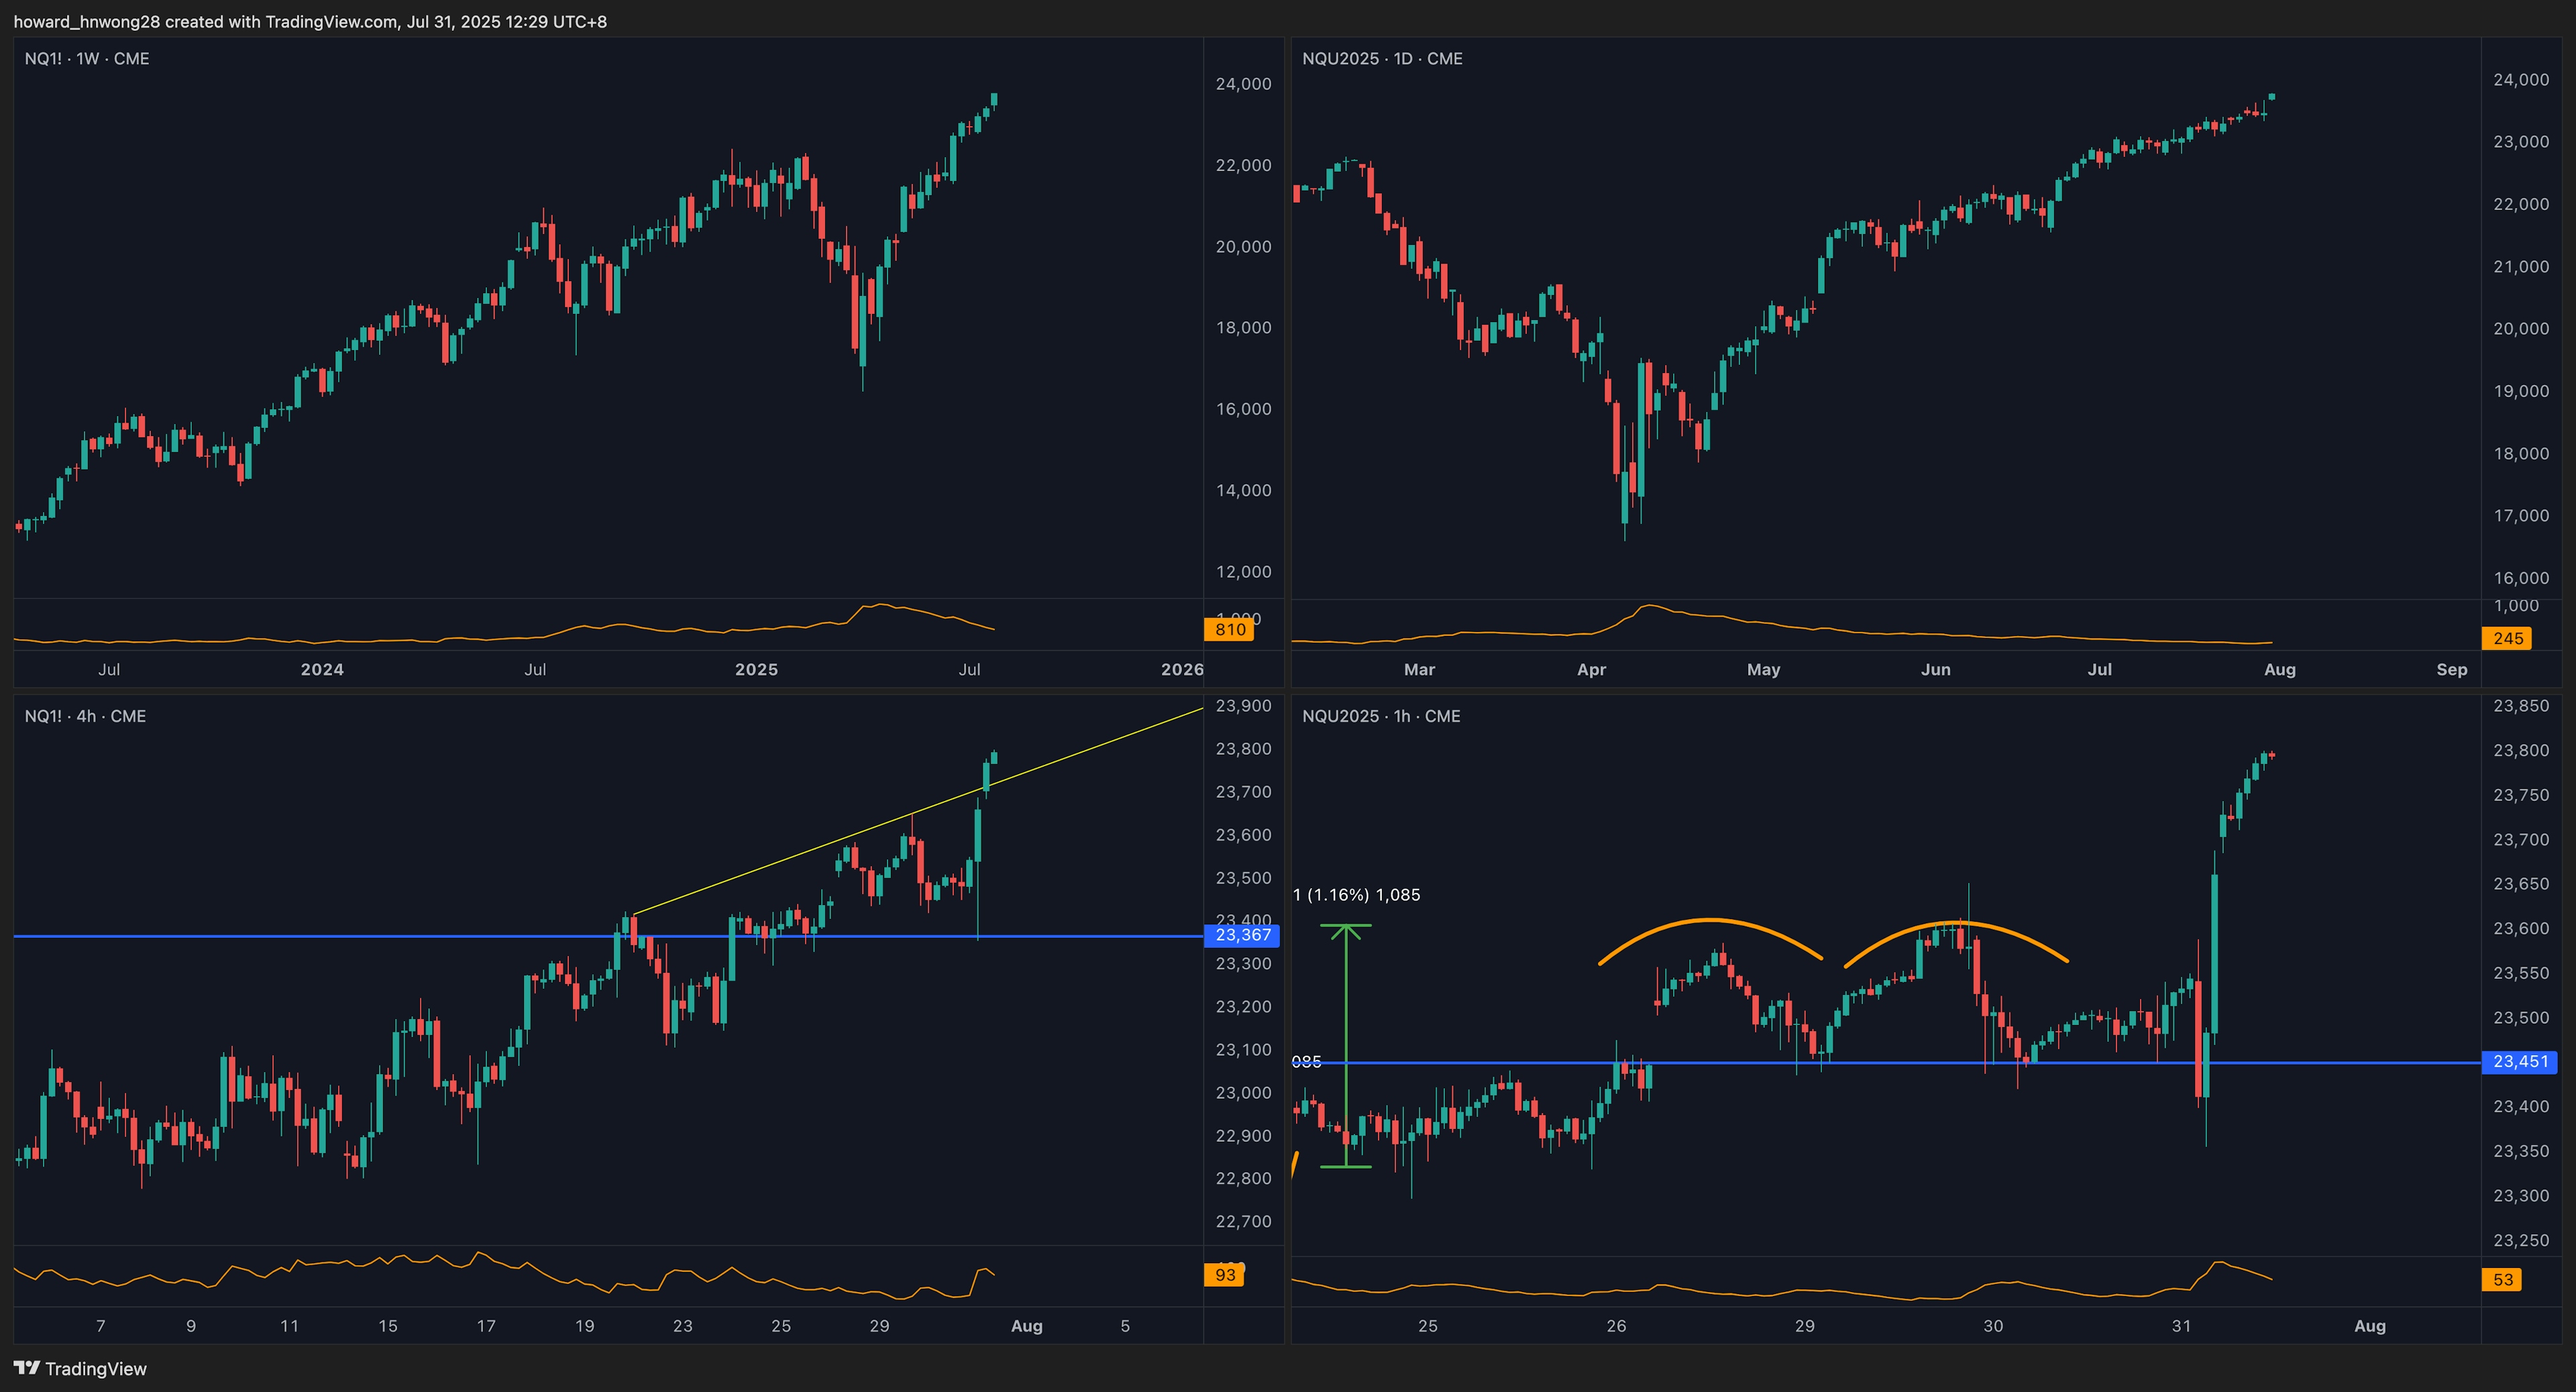Click 22,700 on the 4h chart price axis
The height and width of the screenshot is (1392, 2576).
(x=1243, y=1222)
